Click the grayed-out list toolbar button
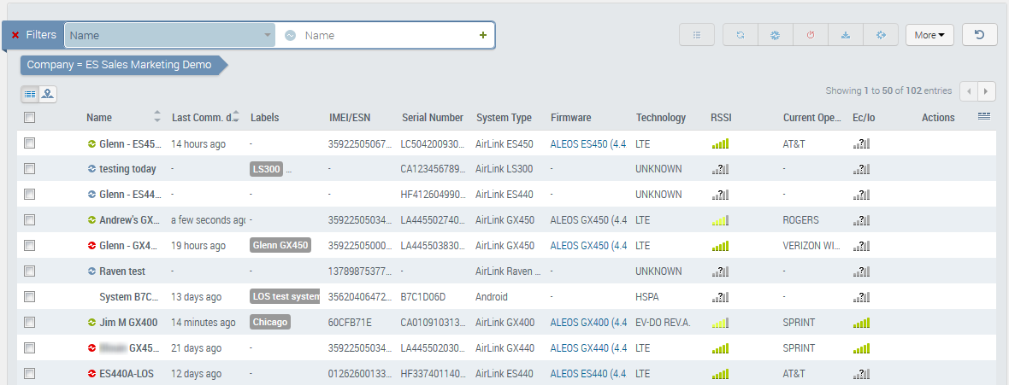The image size is (1009, 385). pos(697,35)
